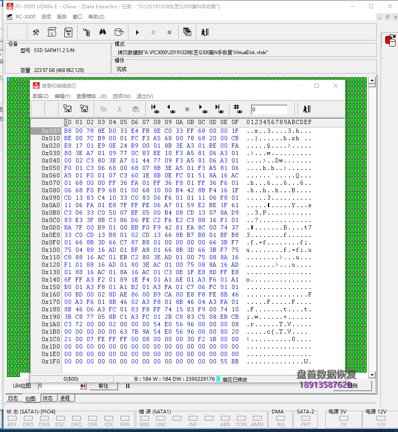The image size is (398, 432).
Task: Close the 查看和编辑扇区 window
Action: [x=336, y=86]
